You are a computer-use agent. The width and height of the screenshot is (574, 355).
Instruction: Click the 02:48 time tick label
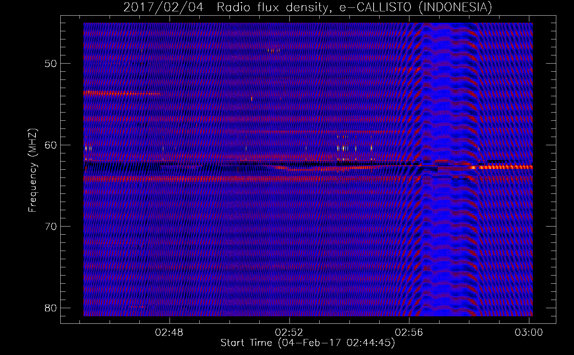[x=169, y=333]
